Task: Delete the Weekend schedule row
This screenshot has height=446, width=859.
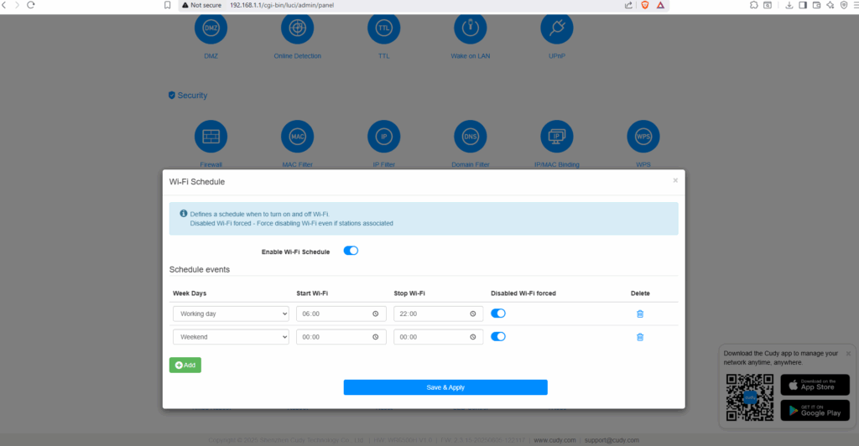Action: [x=640, y=337]
